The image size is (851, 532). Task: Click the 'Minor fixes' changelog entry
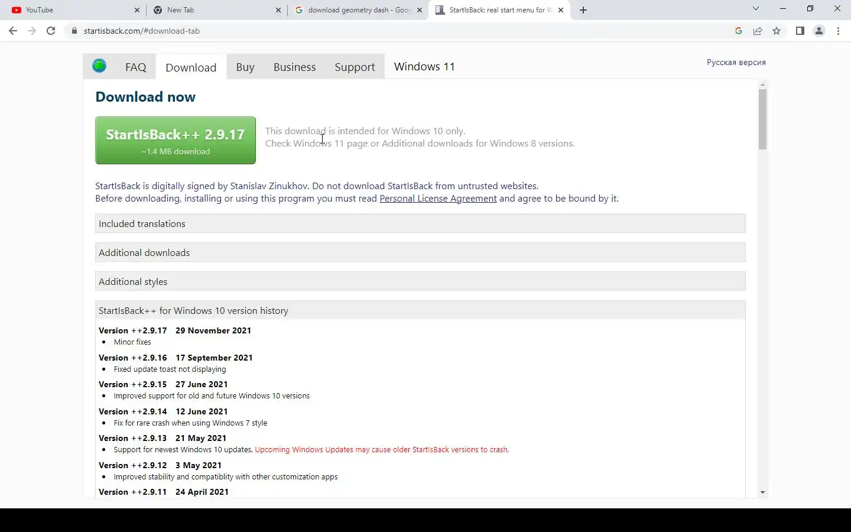[132, 342]
